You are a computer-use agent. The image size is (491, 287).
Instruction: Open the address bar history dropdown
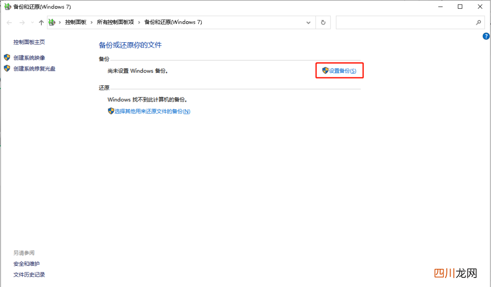pos(308,23)
